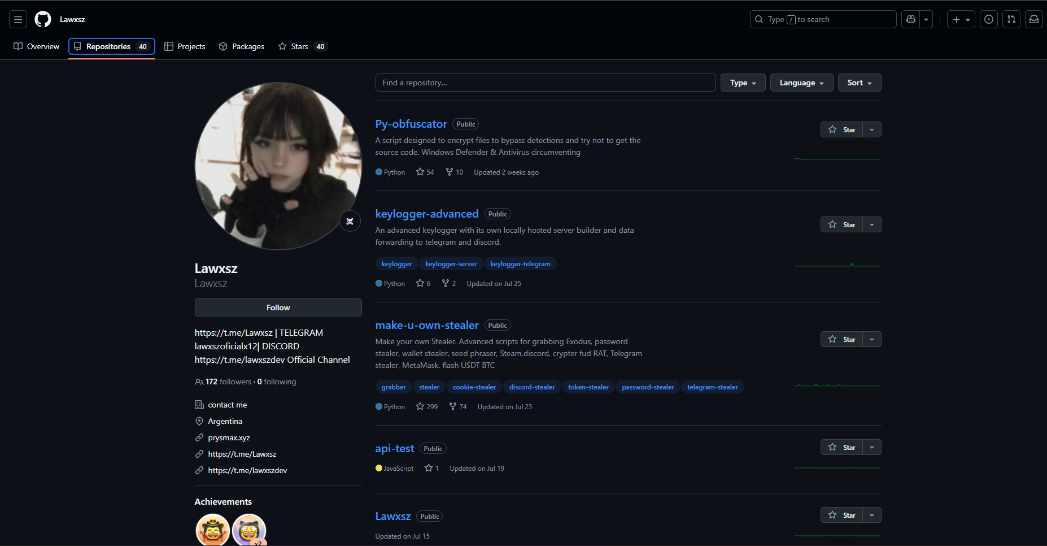This screenshot has width=1047, height=546.
Task: Star the keylogger-advanced repository
Action: [841, 224]
